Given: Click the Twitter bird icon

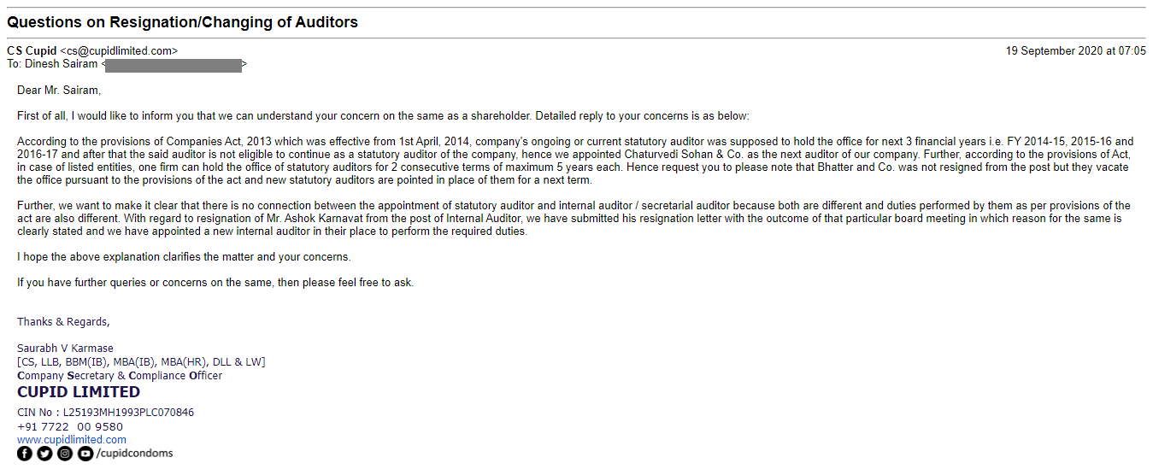Looking at the screenshot, I should (44, 454).
